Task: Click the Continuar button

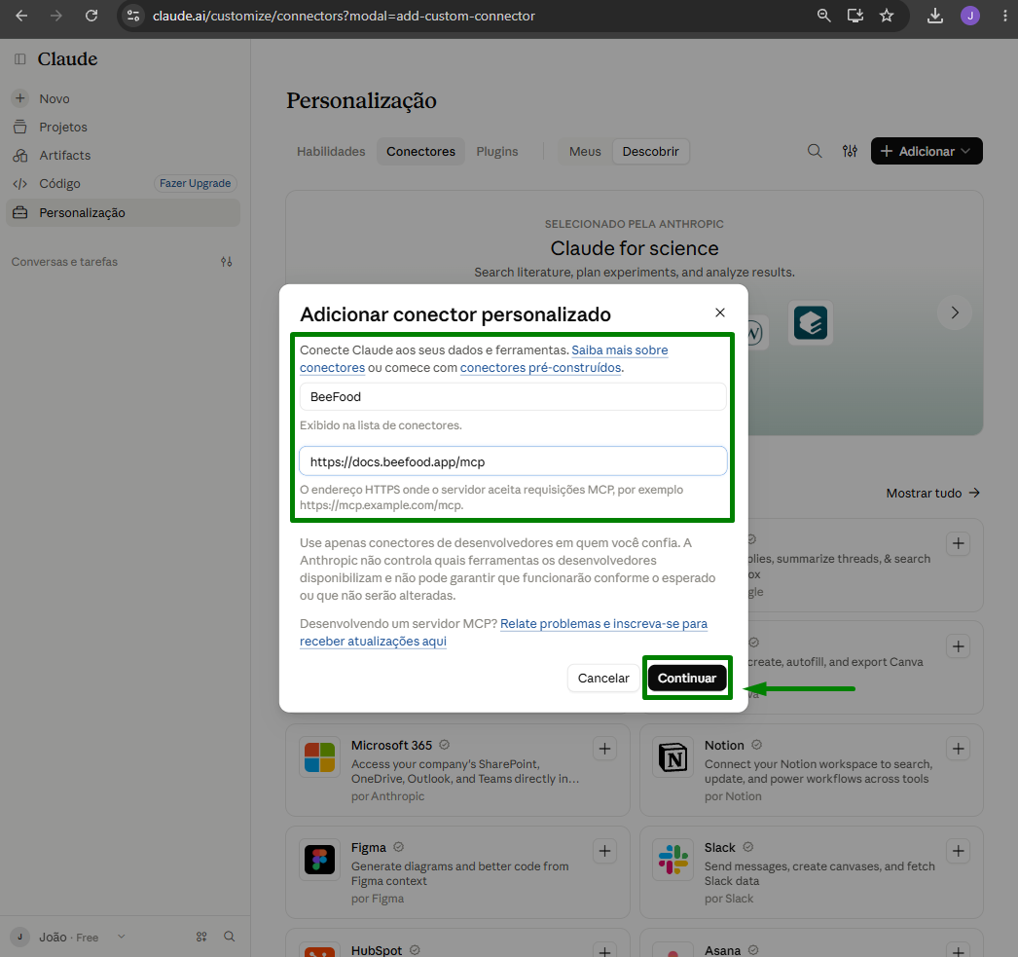Action: pyautogui.click(x=687, y=678)
